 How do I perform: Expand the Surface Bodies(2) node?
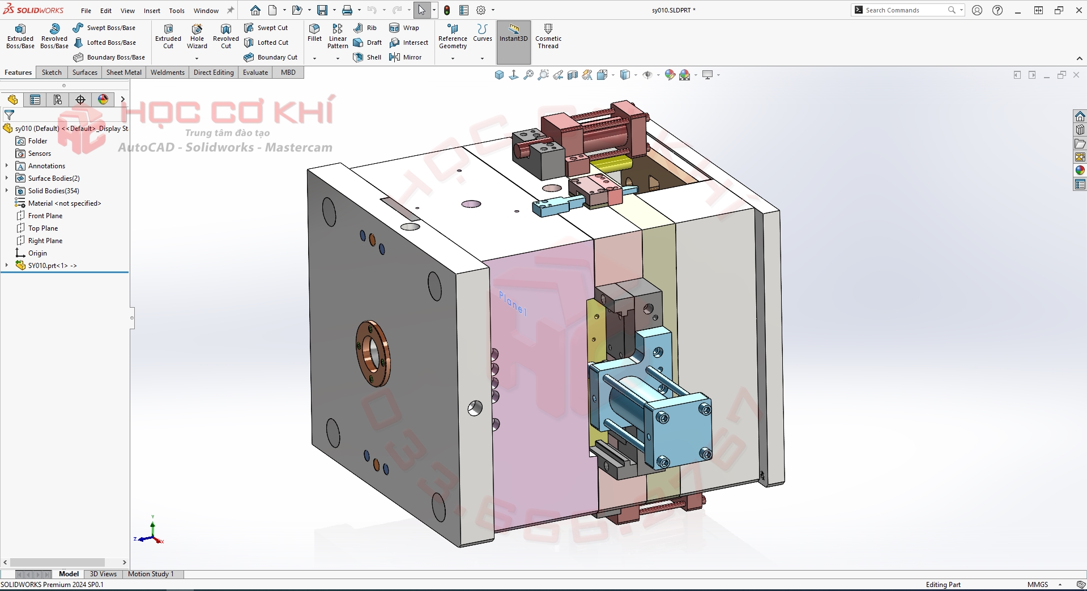click(x=7, y=178)
